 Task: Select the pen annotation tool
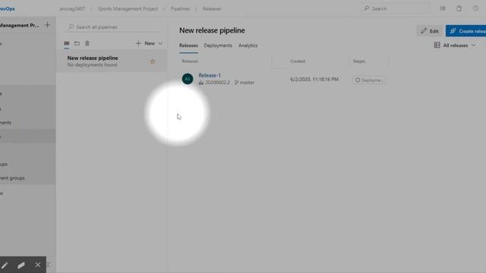(5, 265)
